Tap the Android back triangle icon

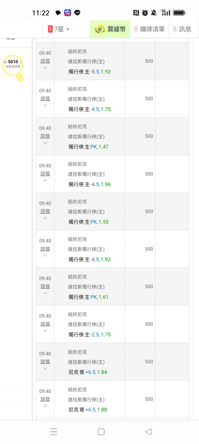pos(149,432)
